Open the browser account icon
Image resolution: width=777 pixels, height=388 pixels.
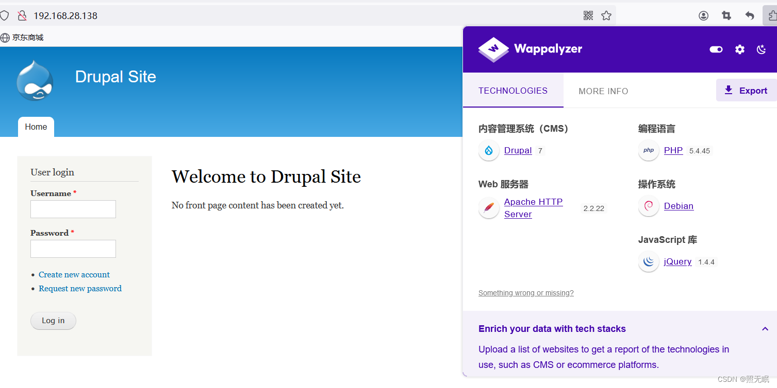tap(703, 15)
